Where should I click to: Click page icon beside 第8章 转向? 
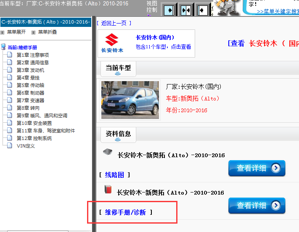click(10, 108)
